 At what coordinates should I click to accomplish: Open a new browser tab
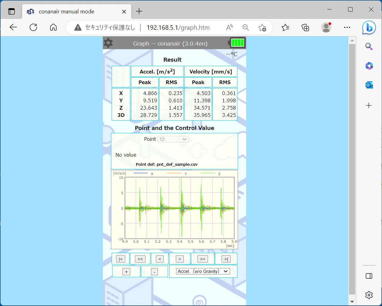(139, 12)
